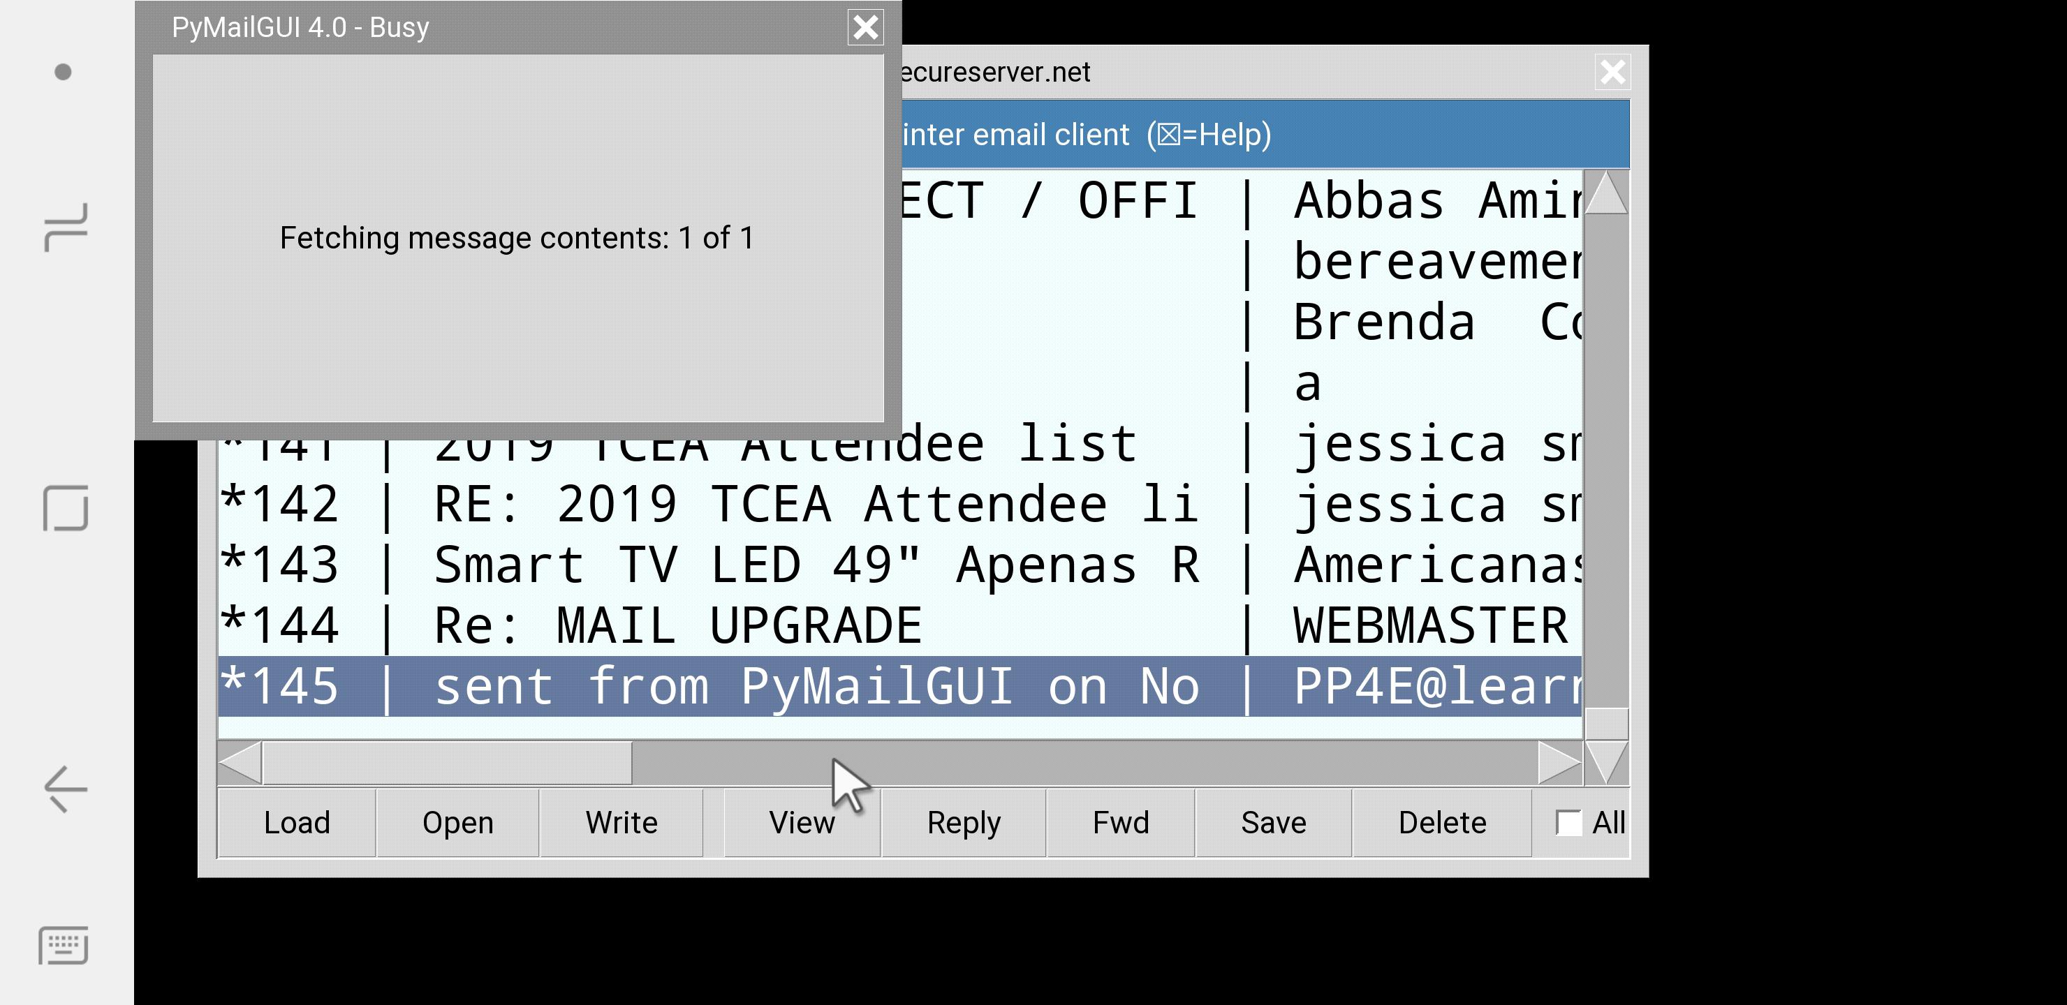Click the list scroll down arrow
This screenshot has height=1005, width=2067.
click(x=1606, y=761)
